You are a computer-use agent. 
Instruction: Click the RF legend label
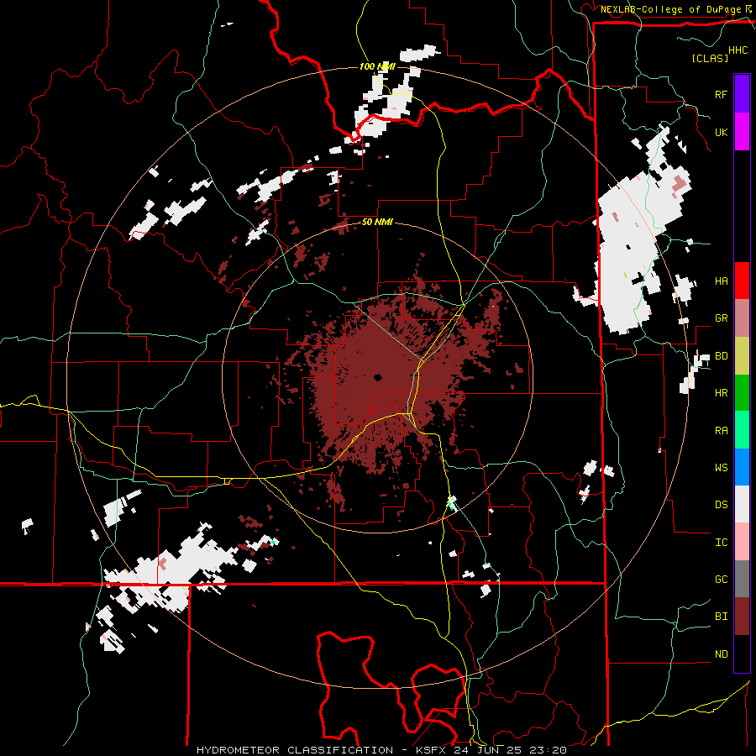[x=721, y=94]
